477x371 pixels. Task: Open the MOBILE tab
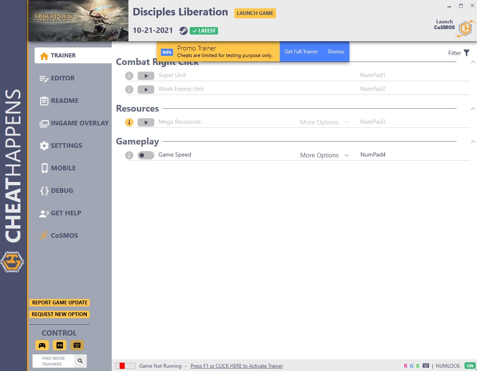[58, 168]
